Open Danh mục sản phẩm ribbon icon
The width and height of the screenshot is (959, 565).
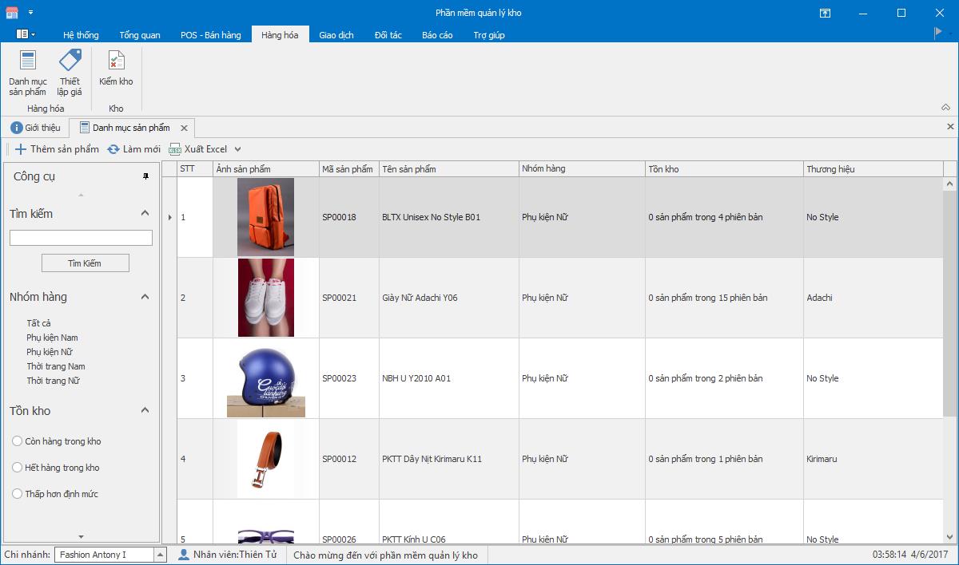28,73
